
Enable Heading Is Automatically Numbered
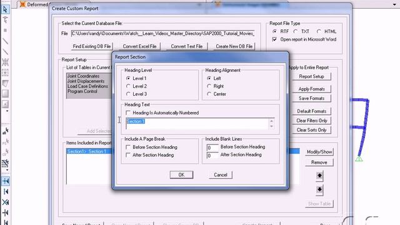[128, 112]
